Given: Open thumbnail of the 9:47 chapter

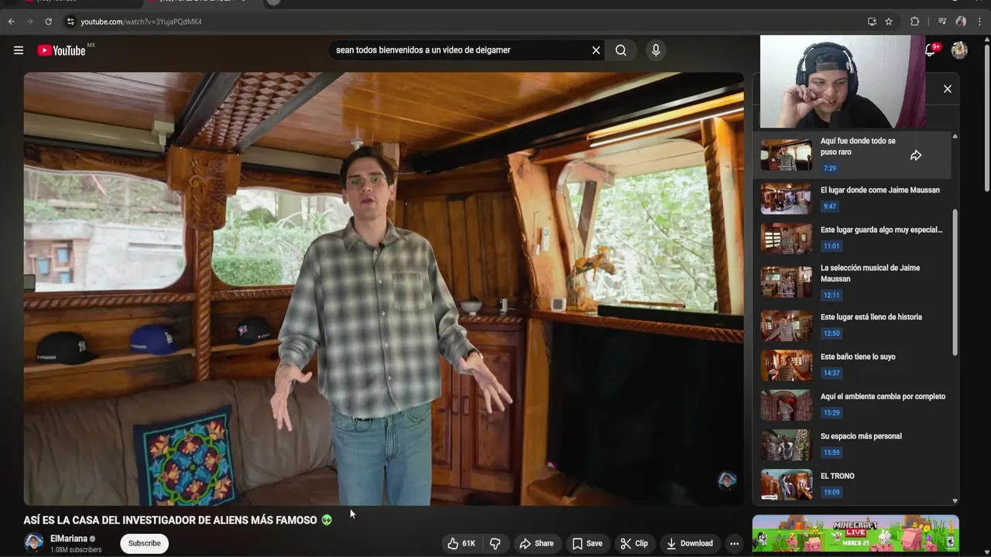Looking at the screenshot, I should click(787, 199).
